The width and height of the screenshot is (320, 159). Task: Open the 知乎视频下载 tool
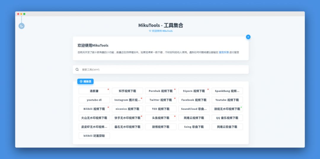click(x=127, y=91)
